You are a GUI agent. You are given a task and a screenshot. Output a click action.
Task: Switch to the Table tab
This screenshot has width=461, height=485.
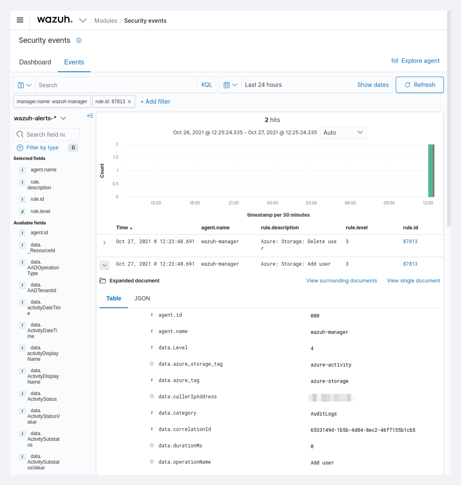(x=114, y=298)
